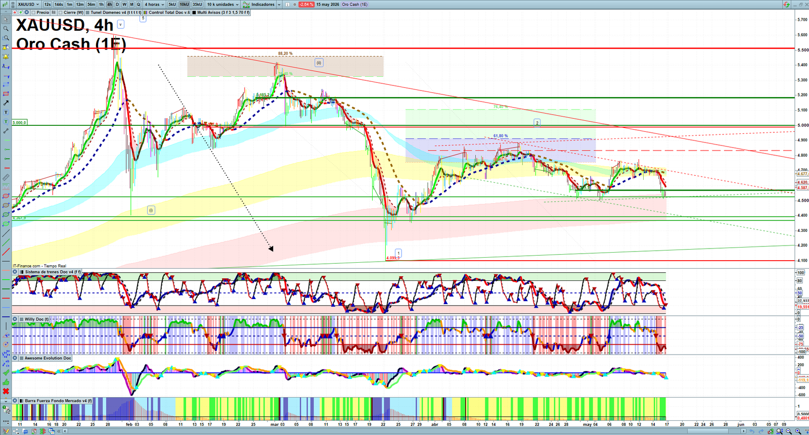Select the W weekly timeframe tab
Screen dimensions: 809x435
click(124, 4)
